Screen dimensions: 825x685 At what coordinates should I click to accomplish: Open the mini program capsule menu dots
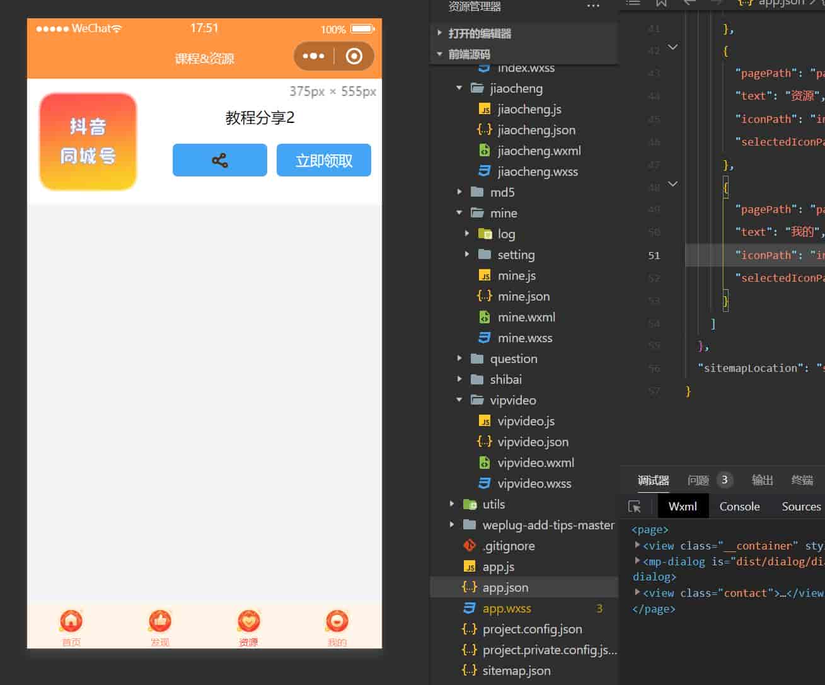click(x=313, y=56)
